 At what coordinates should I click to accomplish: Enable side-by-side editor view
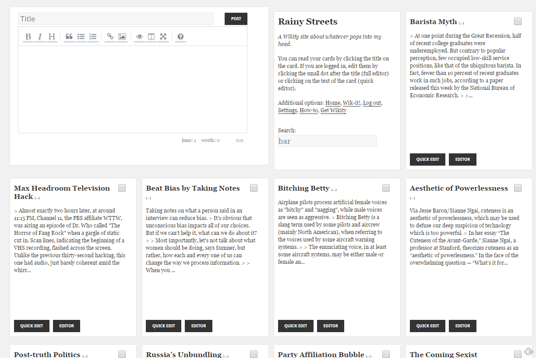pos(151,37)
